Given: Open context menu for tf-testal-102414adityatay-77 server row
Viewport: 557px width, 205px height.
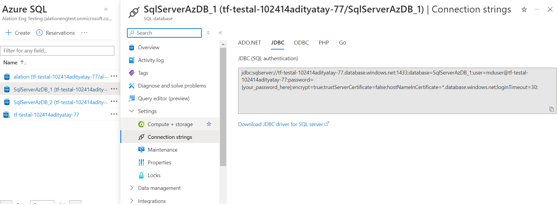Looking at the screenshot, I should [114, 114].
